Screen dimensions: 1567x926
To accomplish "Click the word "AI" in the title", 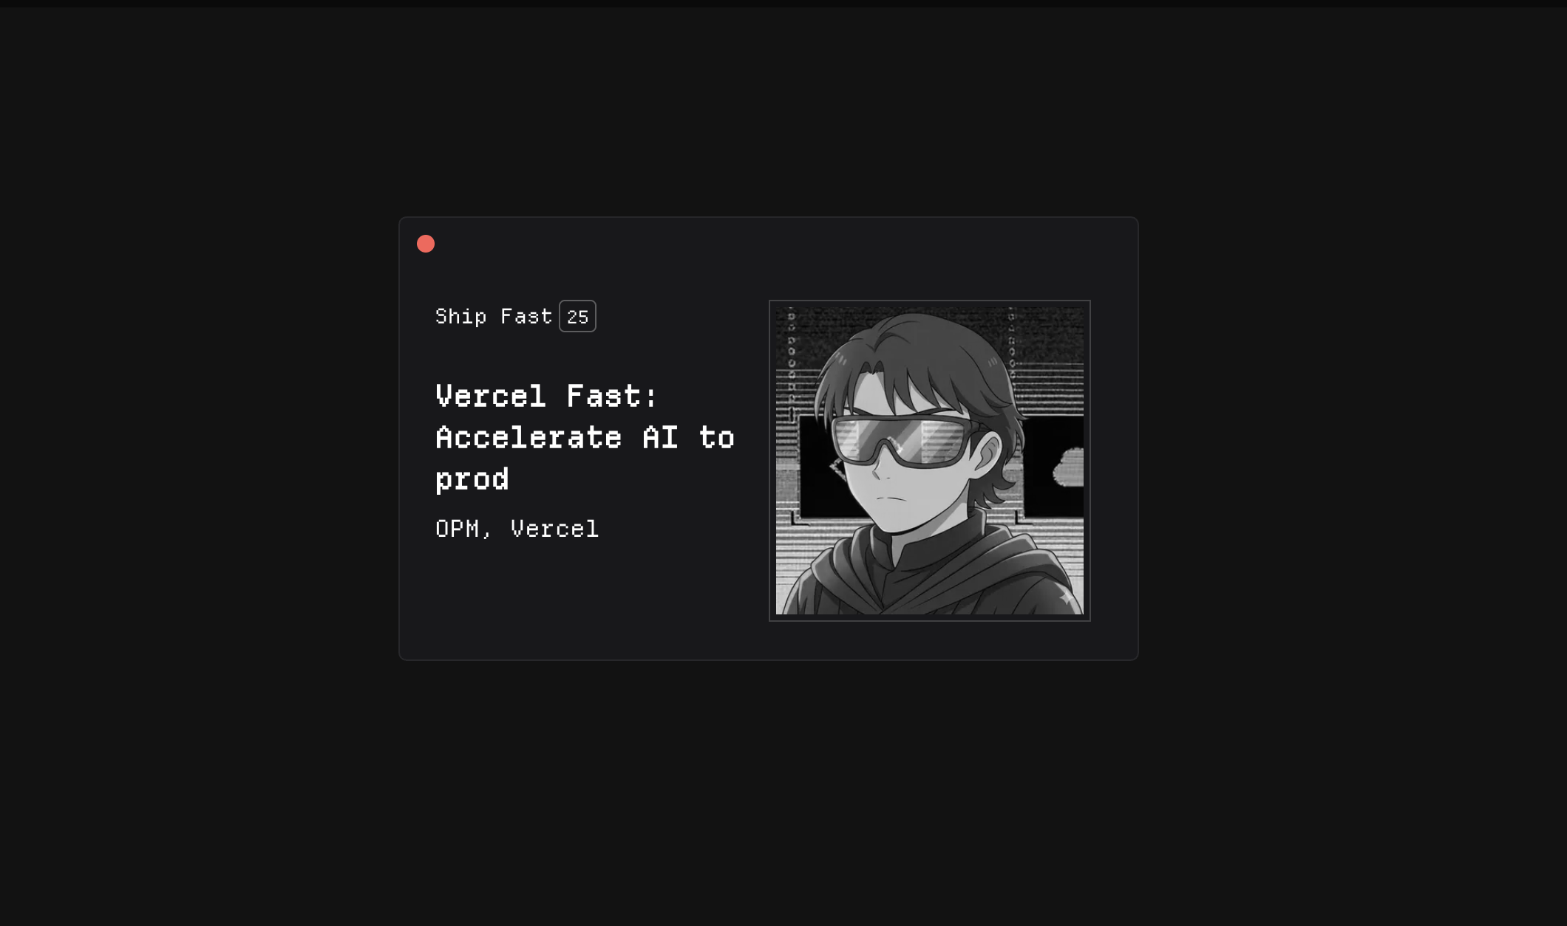I will pos(660,437).
